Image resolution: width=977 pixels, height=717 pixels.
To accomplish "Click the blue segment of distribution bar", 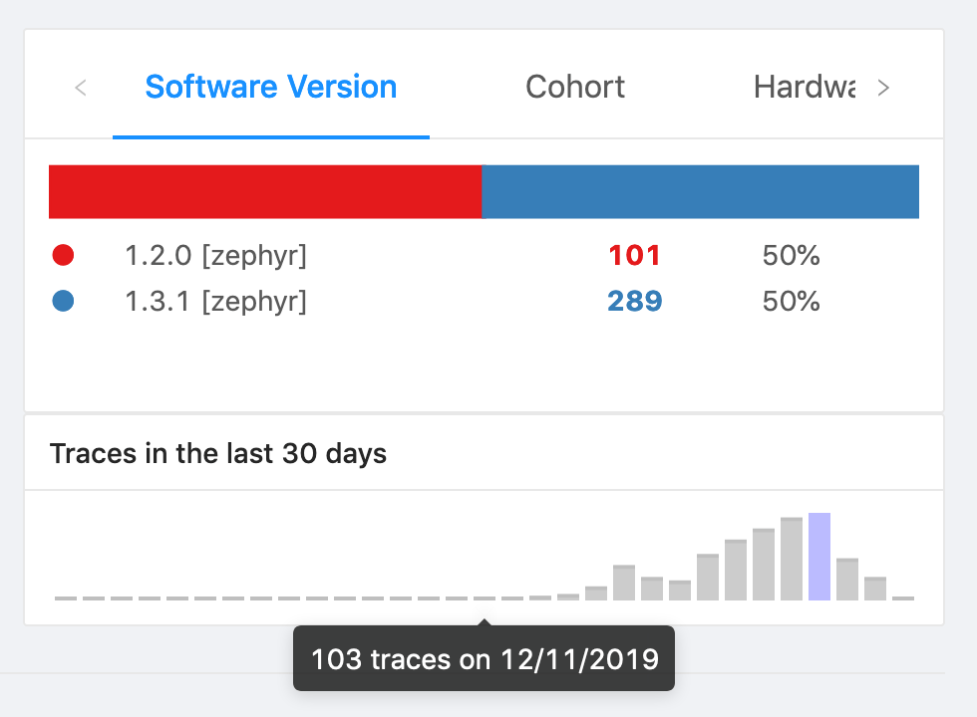I will pyautogui.click(x=700, y=191).
